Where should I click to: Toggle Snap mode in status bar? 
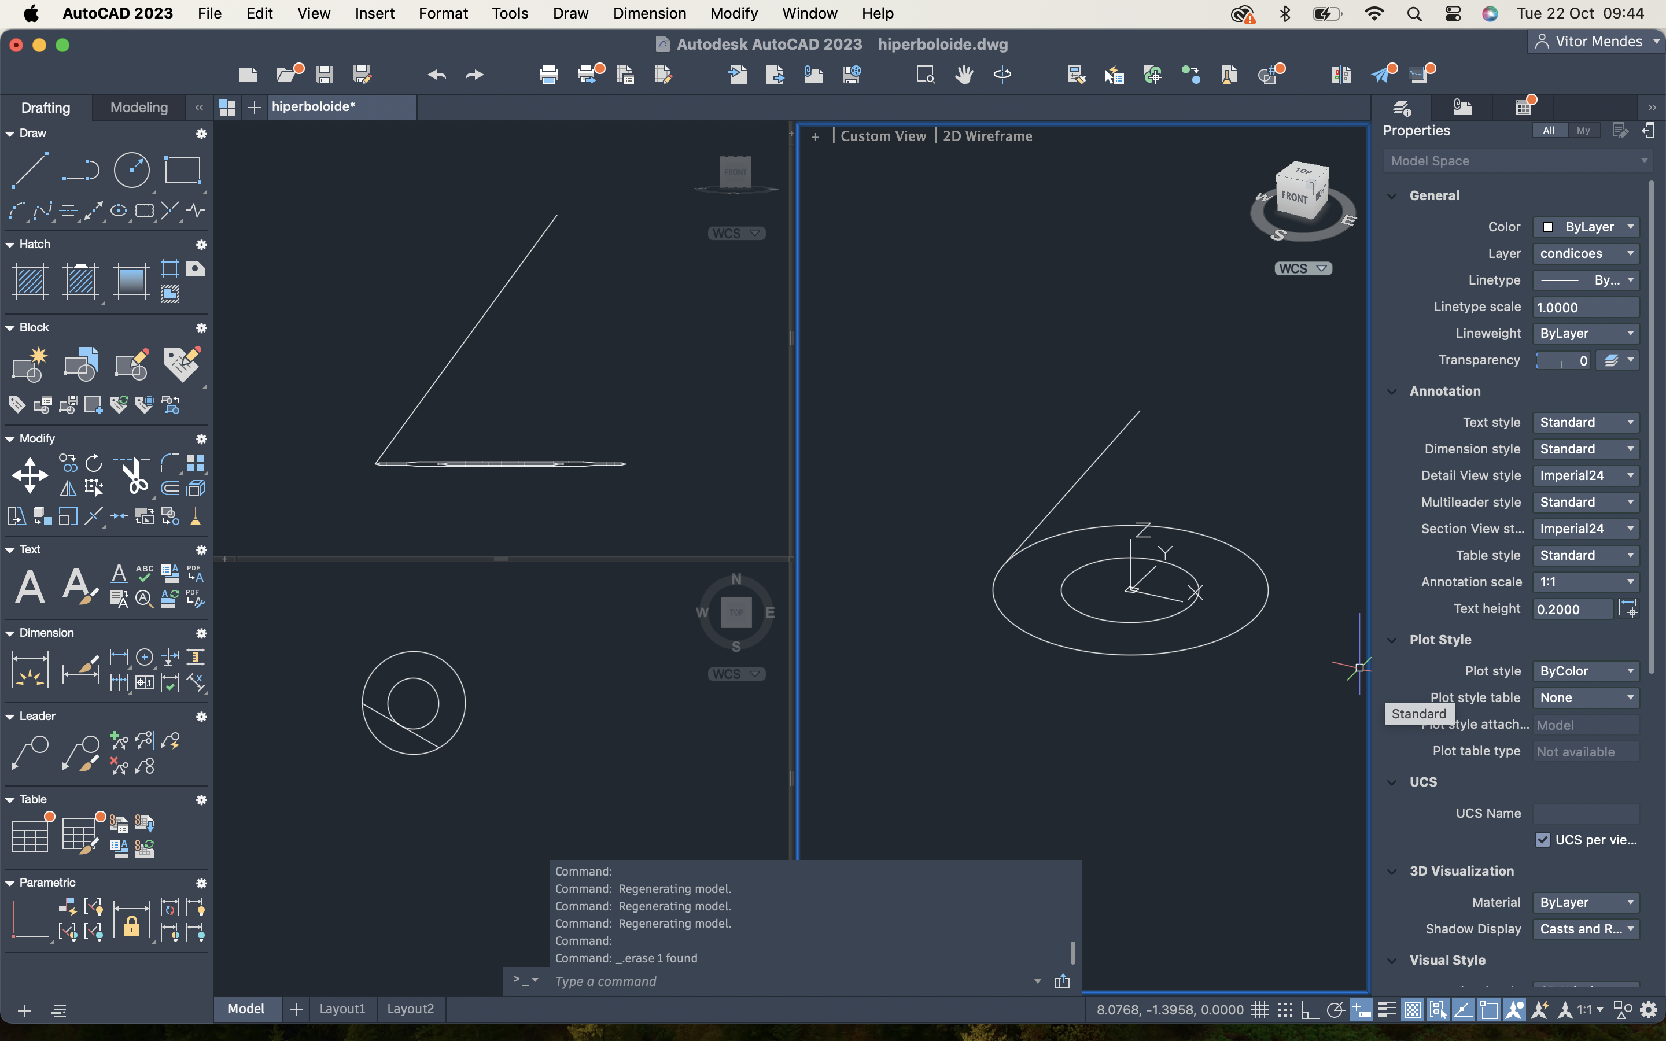coord(1285,1010)
